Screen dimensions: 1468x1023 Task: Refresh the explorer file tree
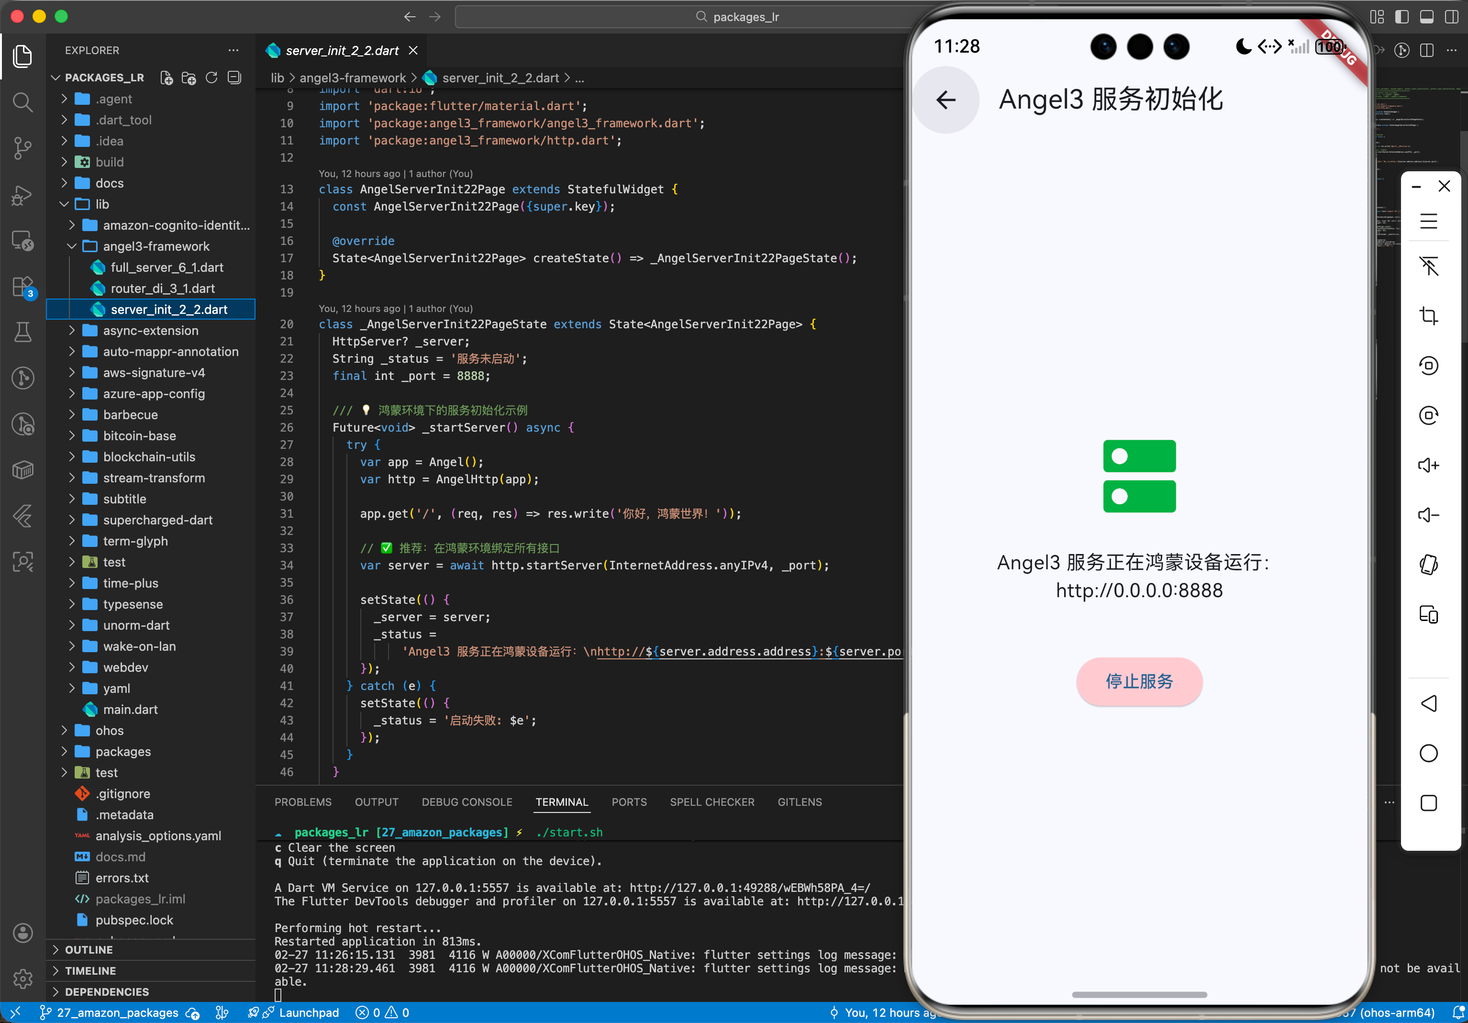(211, 78)
